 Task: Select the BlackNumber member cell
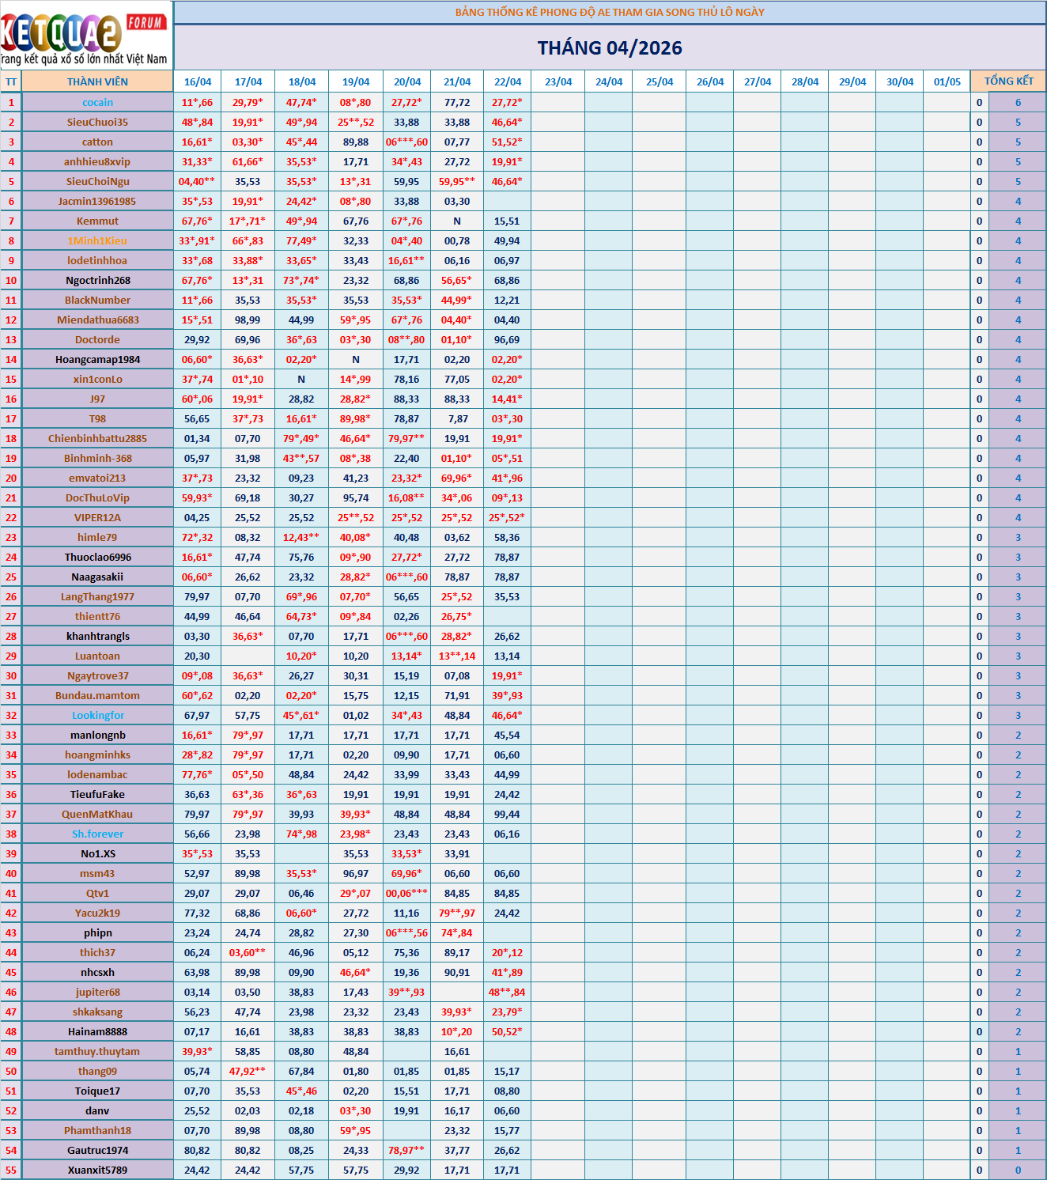pyautogui.click(x=97, y=300)
